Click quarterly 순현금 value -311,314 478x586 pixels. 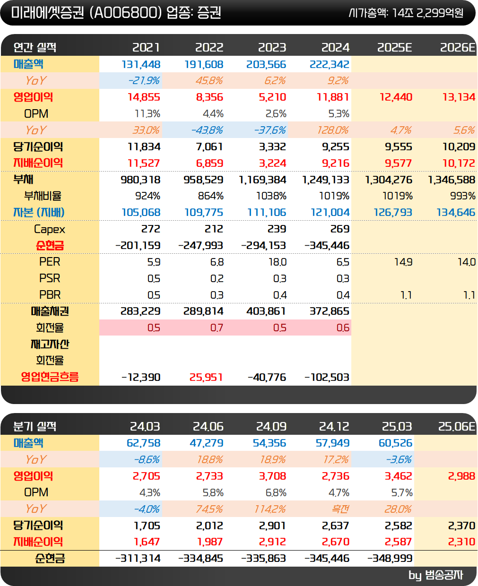138,559
